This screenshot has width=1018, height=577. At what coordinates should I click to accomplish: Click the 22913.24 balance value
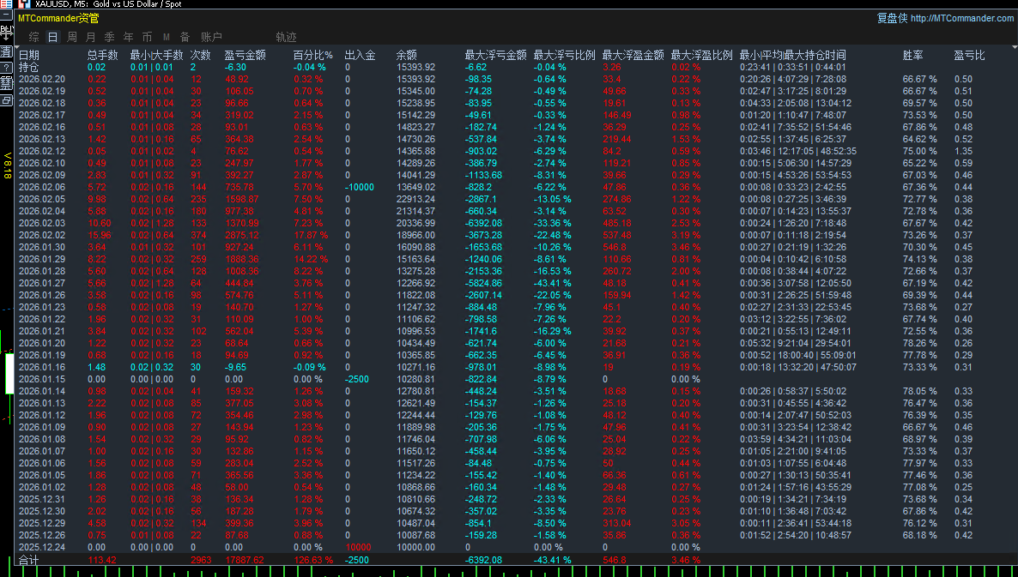coord(415,199)
